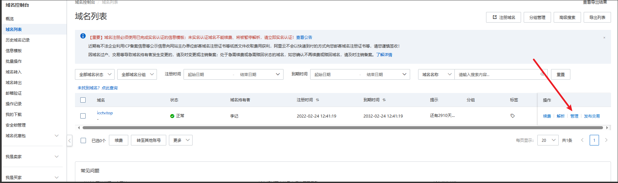Go to next page arrow
Viewport: 618px width, 183px height.
tap(606, 140)
